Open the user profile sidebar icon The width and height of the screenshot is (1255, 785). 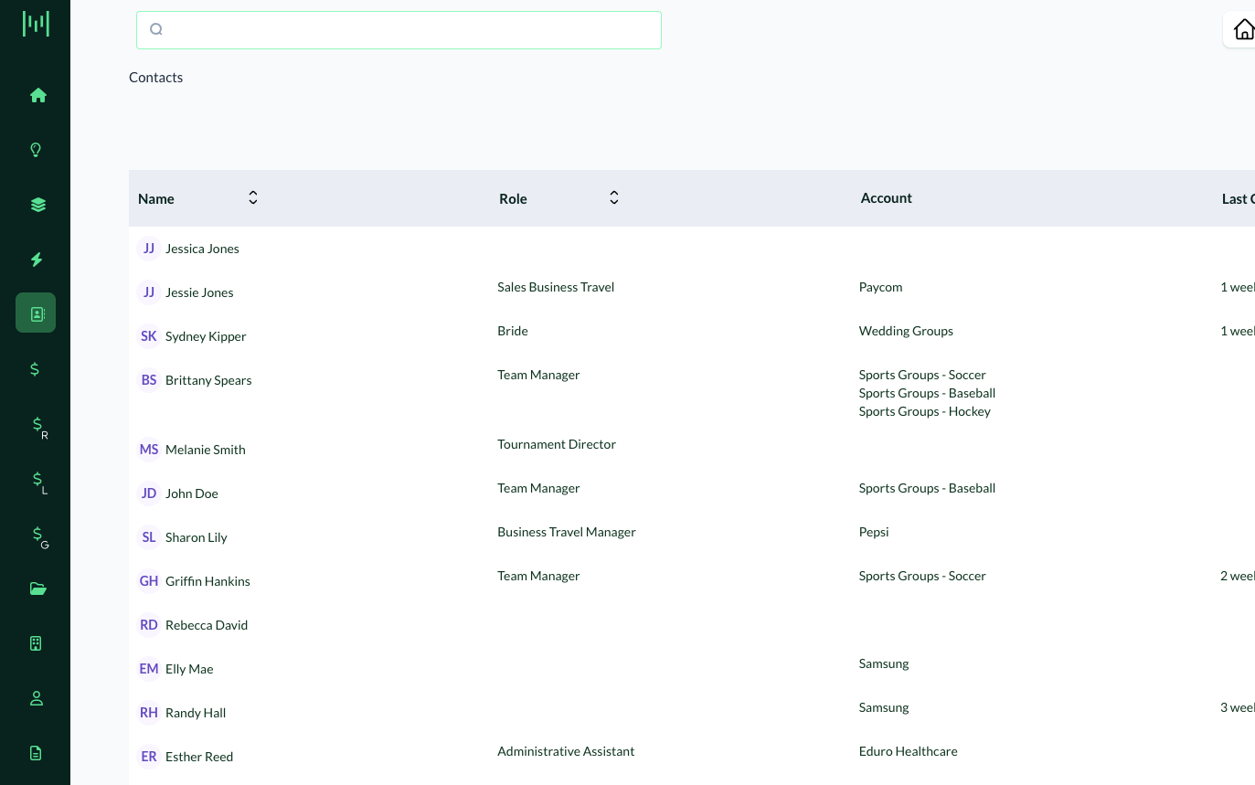click(37, 698)
